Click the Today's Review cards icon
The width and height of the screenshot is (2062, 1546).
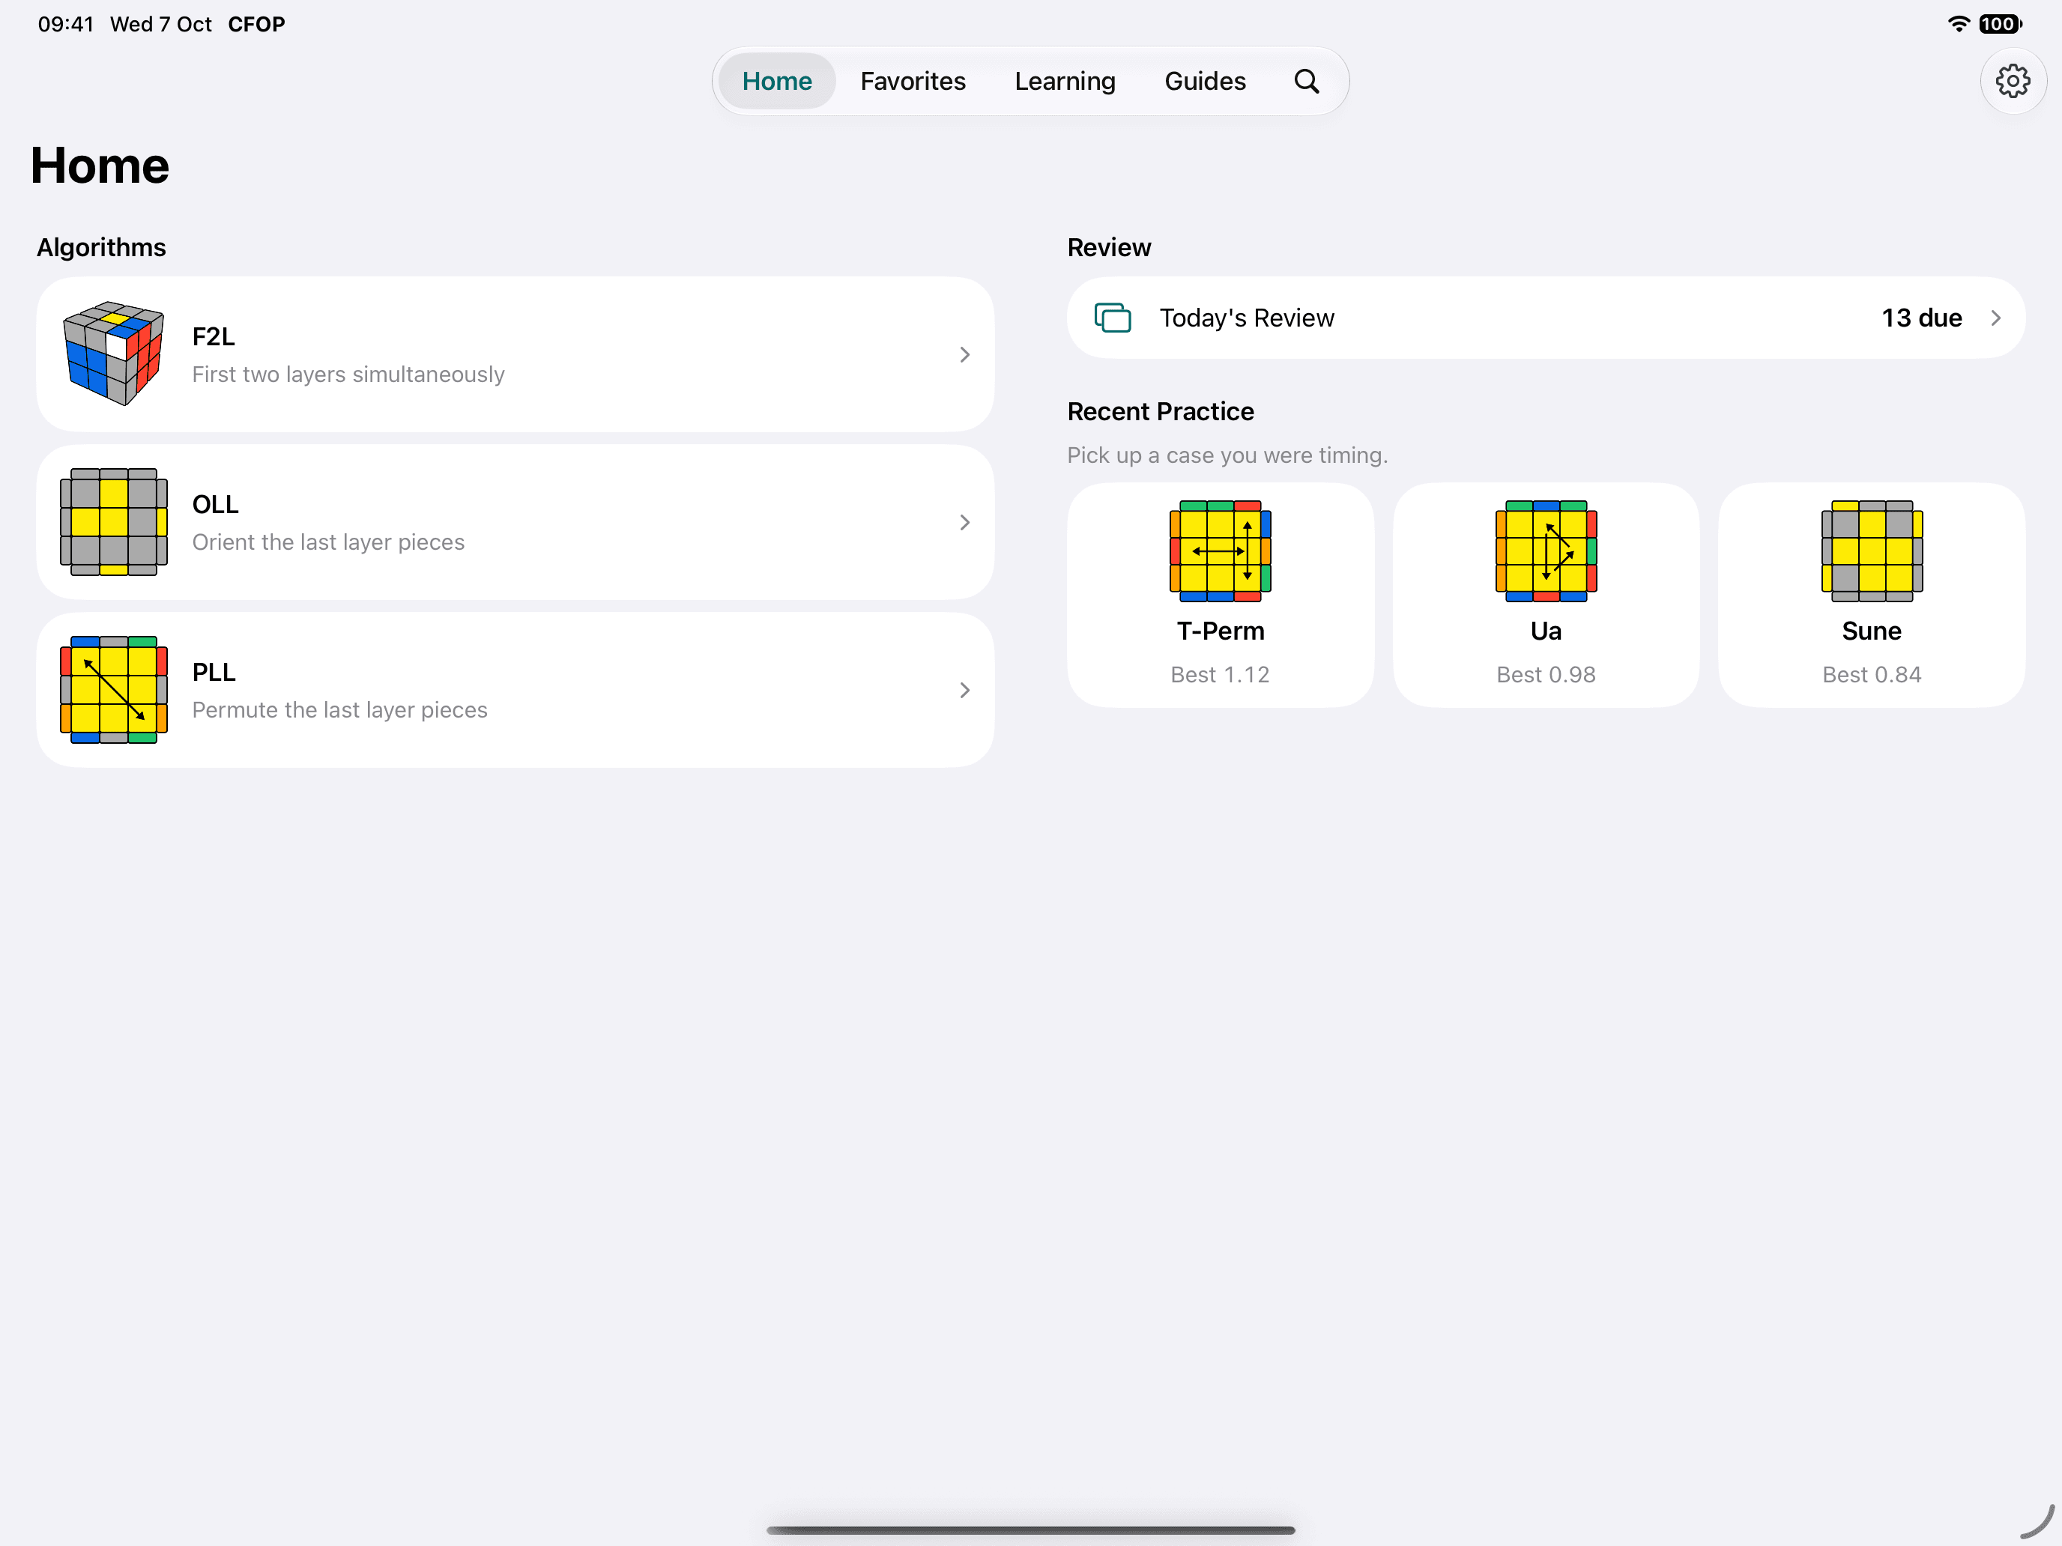[x=1112, y=318]
